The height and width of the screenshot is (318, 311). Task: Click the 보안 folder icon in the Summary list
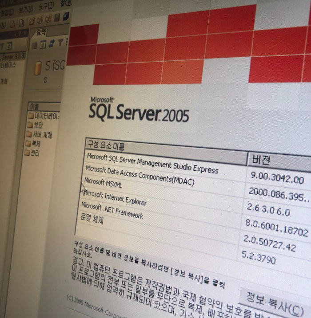tap(30, 125)
